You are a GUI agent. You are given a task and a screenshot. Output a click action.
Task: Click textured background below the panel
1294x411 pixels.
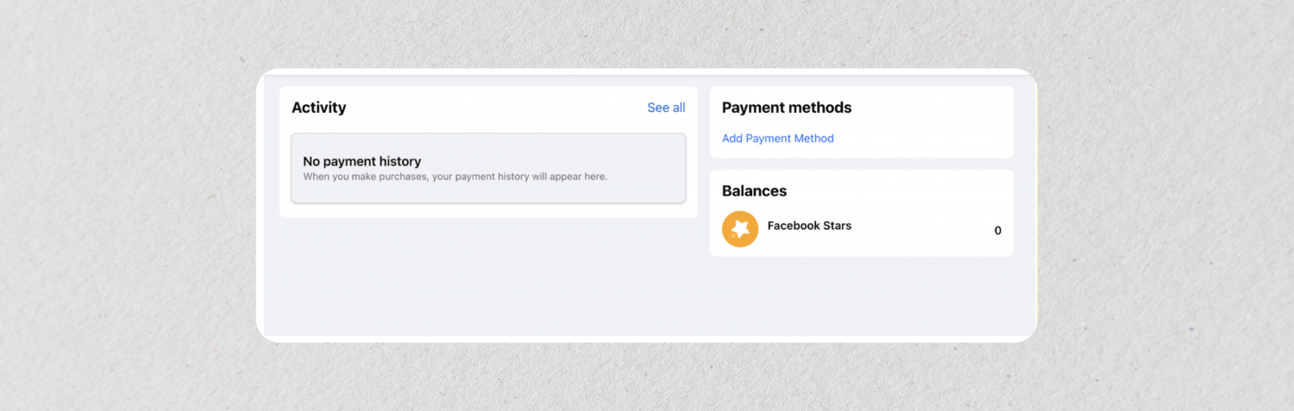(647, 377)
